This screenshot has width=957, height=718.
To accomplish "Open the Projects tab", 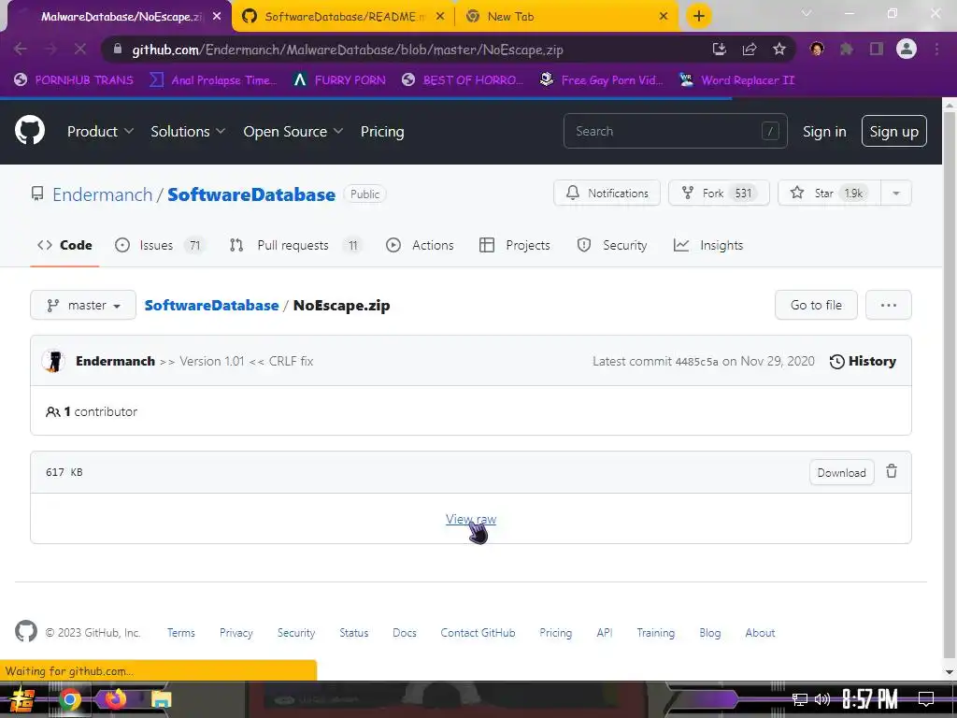I will 515,245.
